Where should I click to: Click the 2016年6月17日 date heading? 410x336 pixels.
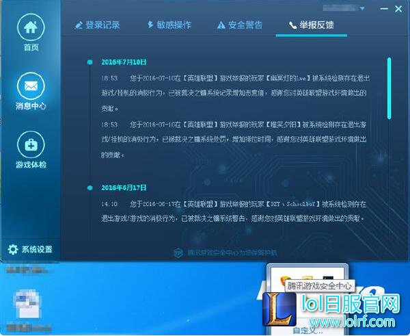[124, 188]
